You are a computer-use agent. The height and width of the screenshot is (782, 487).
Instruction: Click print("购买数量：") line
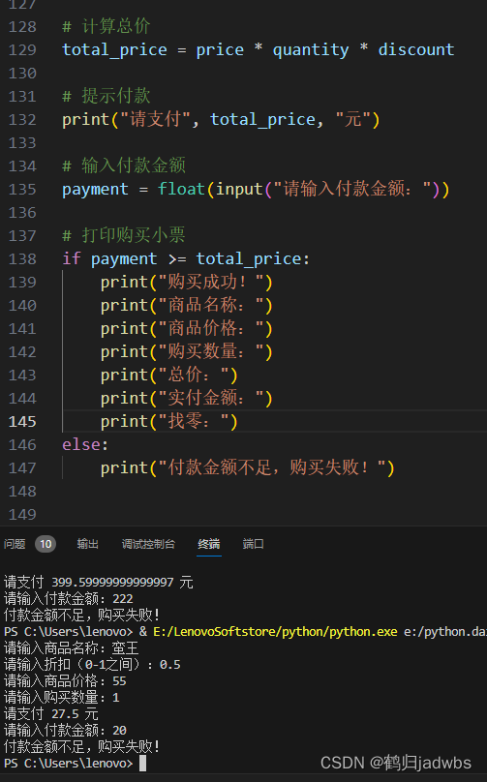(187, 352)
